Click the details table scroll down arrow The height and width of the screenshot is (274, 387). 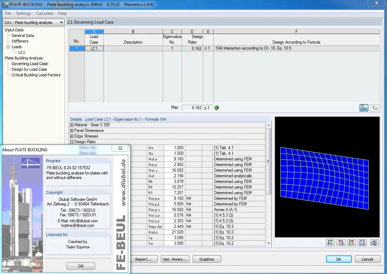[x=269, y=243]
